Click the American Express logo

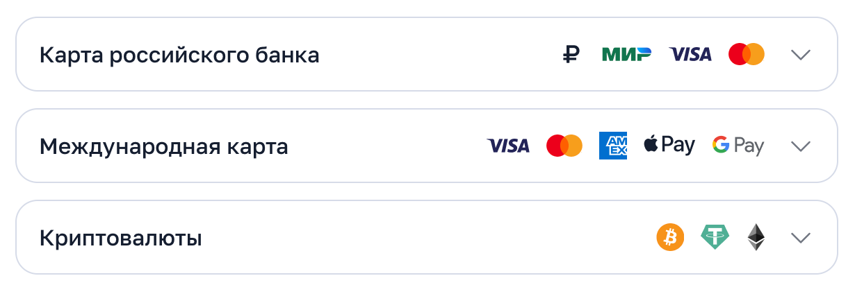[613, 146]
